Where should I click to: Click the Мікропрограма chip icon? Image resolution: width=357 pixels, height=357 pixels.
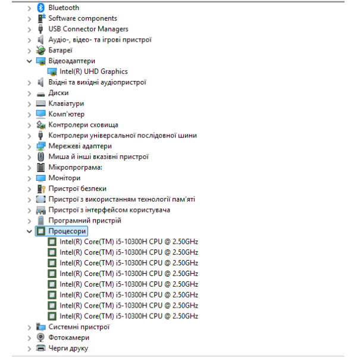pyautogui.click(x=40, y=168)
